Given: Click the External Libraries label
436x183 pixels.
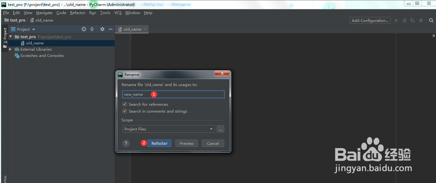Looking at the screenshot, I should (36, 49).
